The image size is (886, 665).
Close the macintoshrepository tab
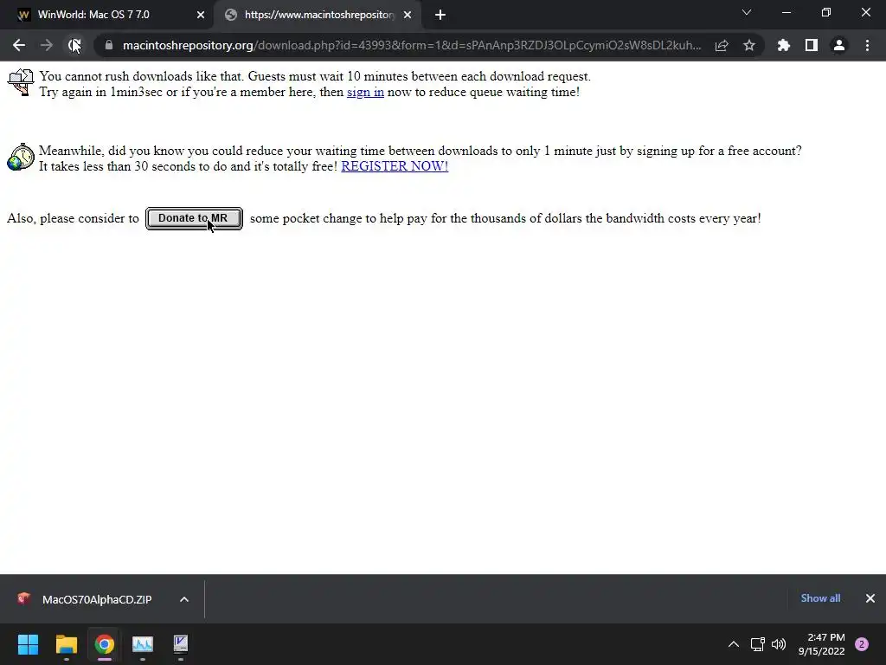click(x=408, y=15)
